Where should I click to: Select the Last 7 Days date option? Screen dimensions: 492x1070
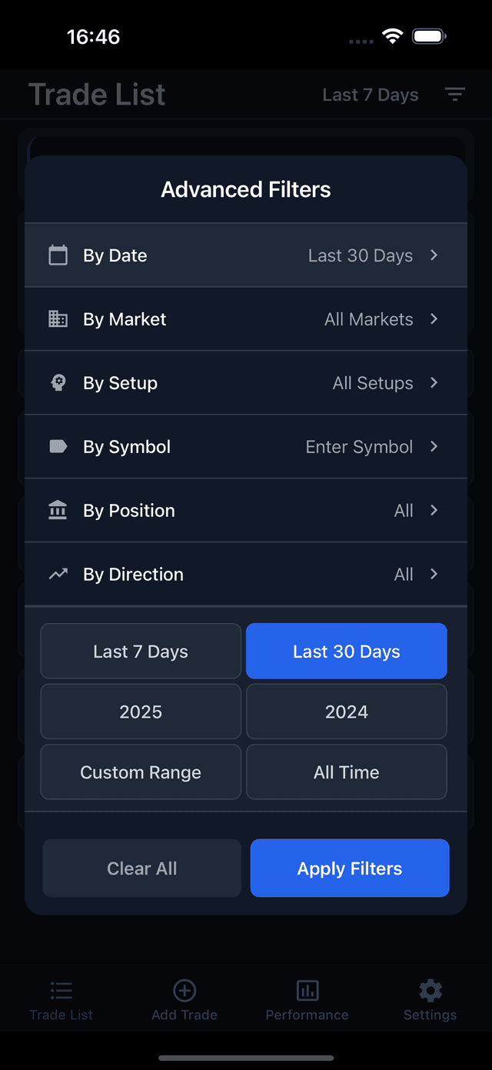point(141,652)
